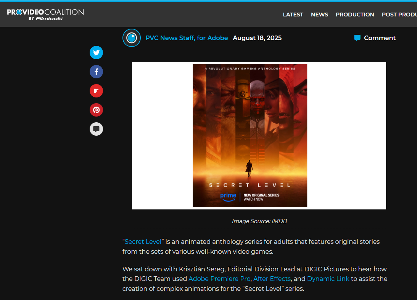The height and width of the screenshot is (300, 417).
Task: Click the gray comment bubble share icon
Action: point(96,129)
